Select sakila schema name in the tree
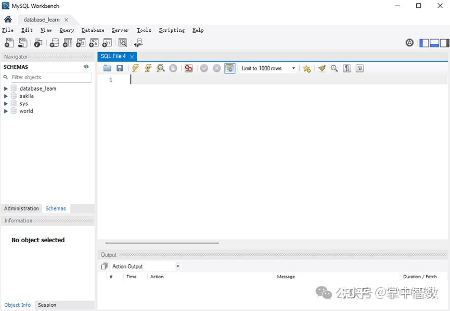This screenshot has width=450, height=311. click(x=27, y=96)
